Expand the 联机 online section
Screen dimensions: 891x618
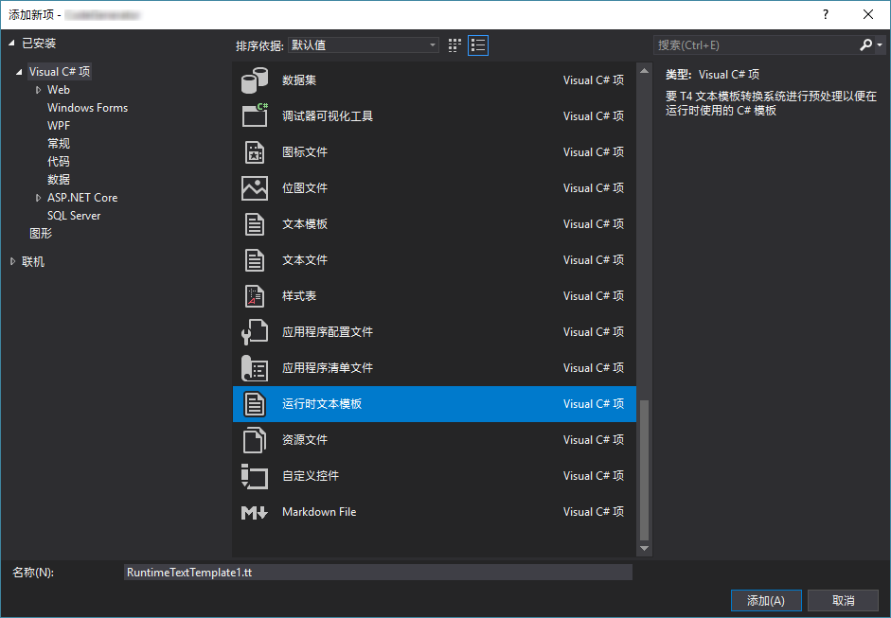13,262
